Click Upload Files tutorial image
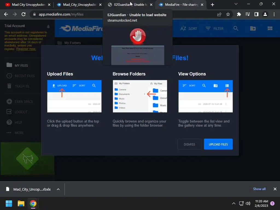 (x=74, y=96)
